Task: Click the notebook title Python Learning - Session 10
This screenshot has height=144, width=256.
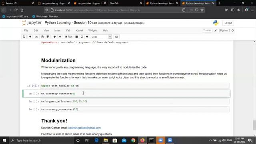Action: (68, 23)
